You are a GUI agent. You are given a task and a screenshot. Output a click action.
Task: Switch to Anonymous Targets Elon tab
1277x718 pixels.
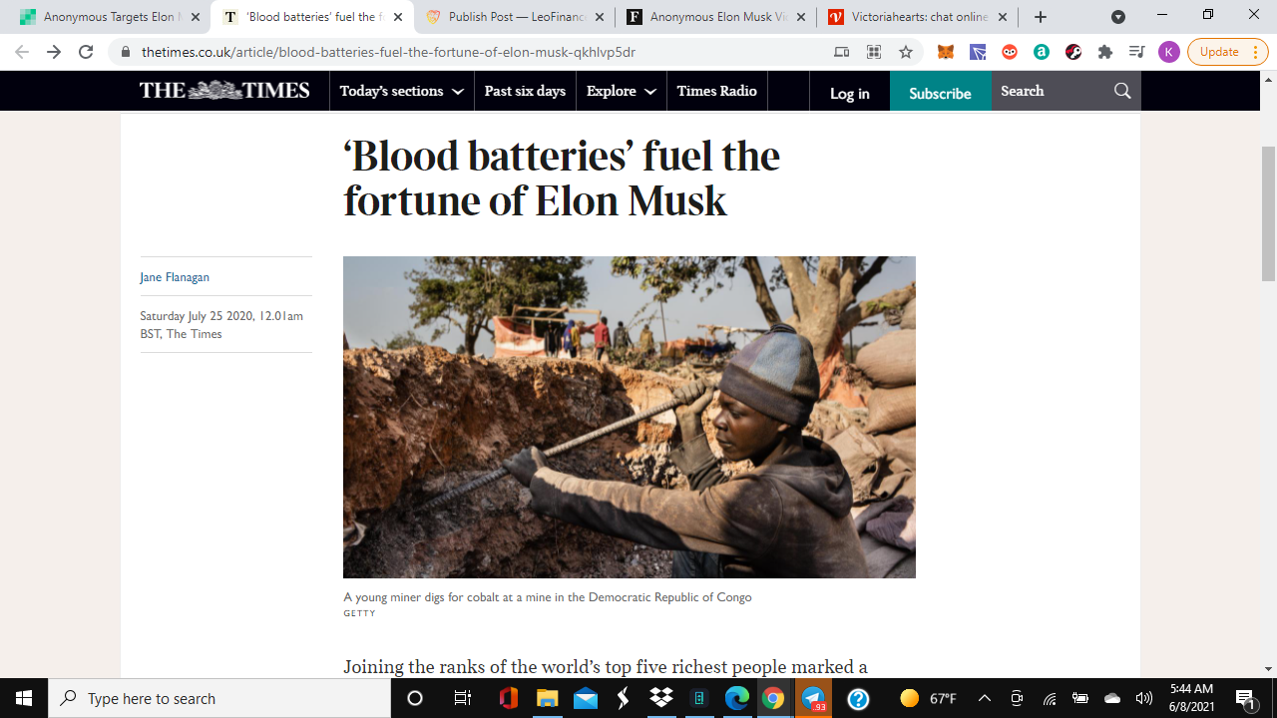pyautogui.click(x=109, y=17)
